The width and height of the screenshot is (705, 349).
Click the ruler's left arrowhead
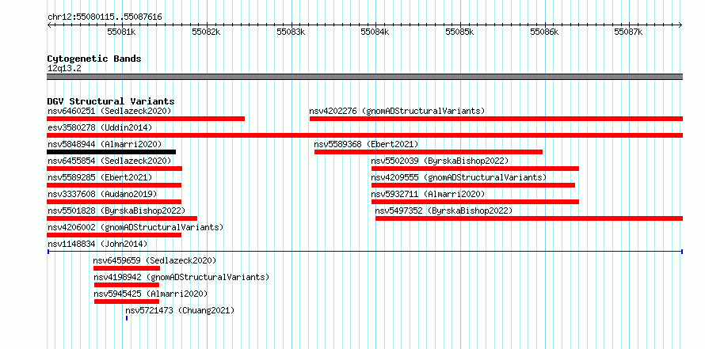click(49, 25)
